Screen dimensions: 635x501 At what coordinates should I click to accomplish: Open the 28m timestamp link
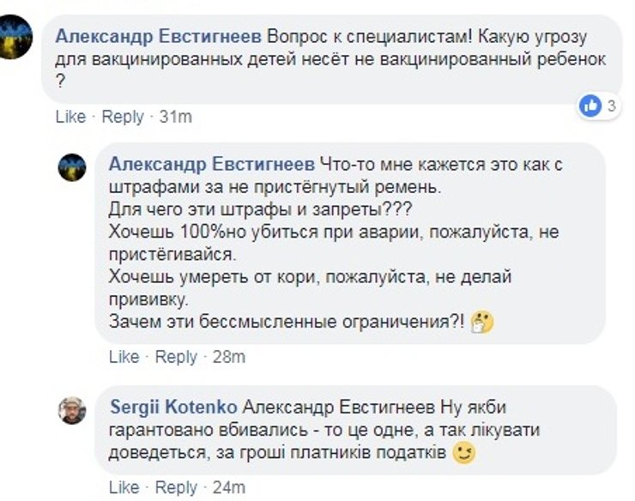[228, 357]
